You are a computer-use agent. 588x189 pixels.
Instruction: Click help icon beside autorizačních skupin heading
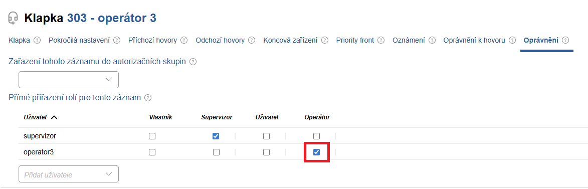(x=193, y=62)
